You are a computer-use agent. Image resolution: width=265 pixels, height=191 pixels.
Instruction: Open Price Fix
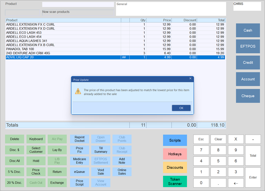(x=79, y=150)
